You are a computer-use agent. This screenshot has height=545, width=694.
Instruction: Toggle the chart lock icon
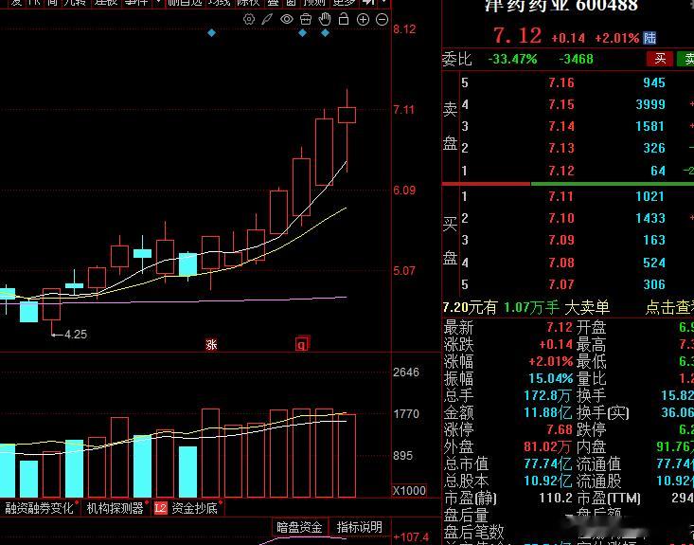click(344, 19)
